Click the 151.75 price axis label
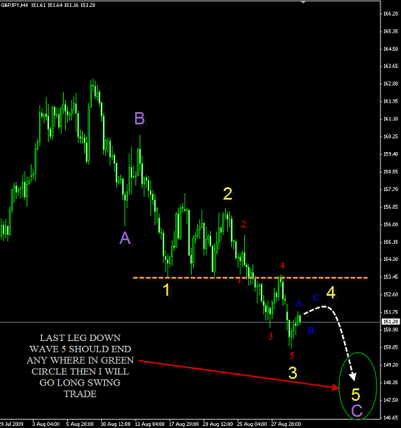401x428 pixels. (x=391, y=312)
